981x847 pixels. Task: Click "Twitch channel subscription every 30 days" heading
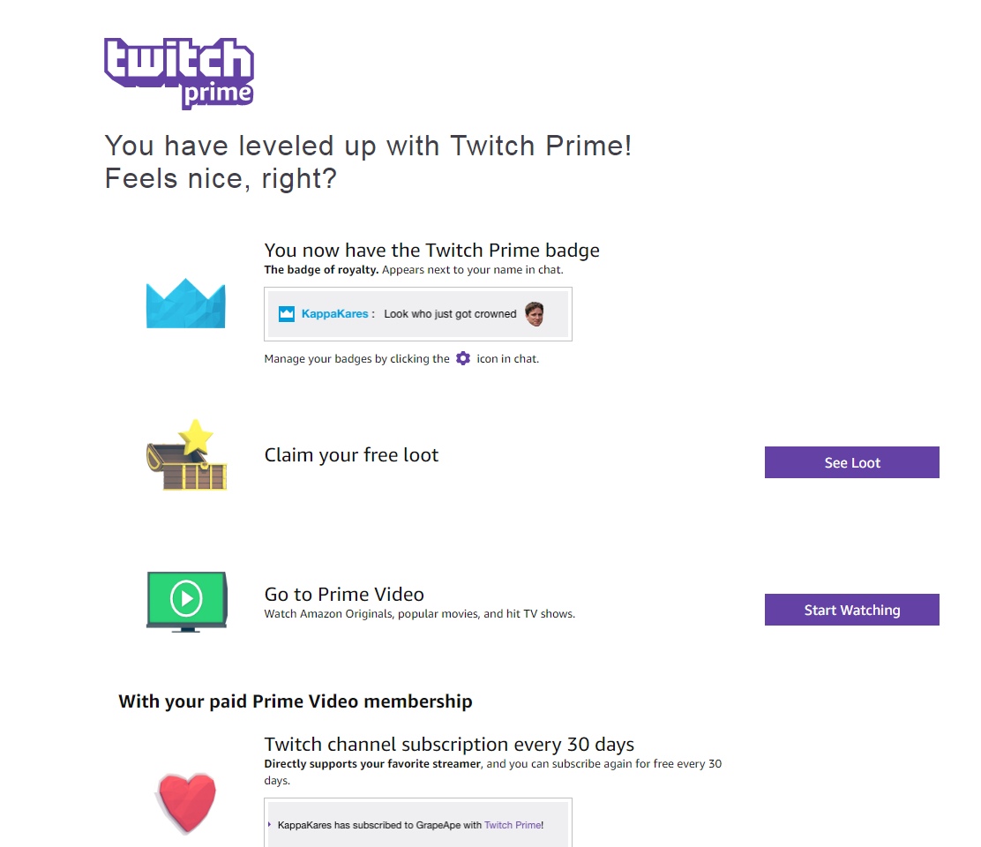point(449,744)
